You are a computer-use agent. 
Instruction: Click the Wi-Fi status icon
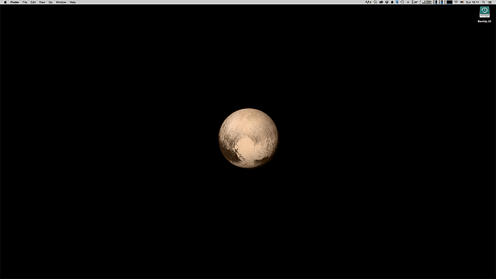[x=455, y=2]
